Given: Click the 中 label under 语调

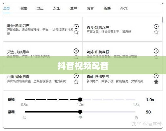Looking at the screenshot, I should pos(80,117).
